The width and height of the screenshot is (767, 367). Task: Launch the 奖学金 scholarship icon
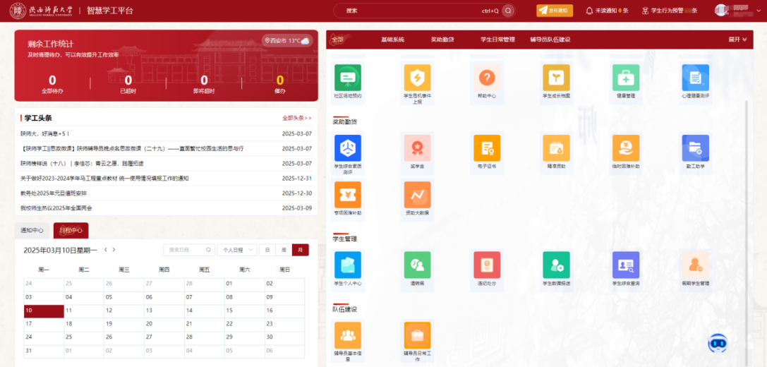[417, 148]
